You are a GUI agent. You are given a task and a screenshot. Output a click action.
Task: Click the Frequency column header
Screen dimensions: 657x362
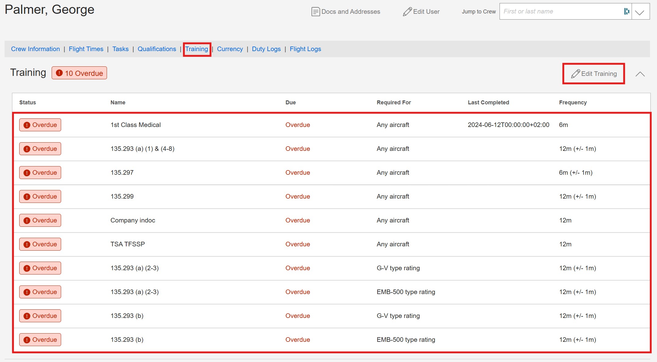point(573,103)
